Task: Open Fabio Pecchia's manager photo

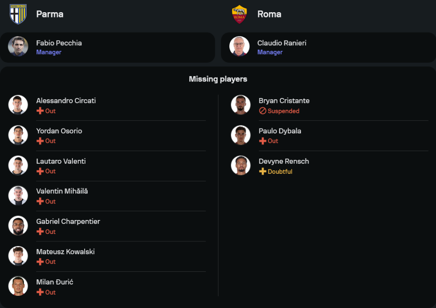Action: [x=18, y=47]
